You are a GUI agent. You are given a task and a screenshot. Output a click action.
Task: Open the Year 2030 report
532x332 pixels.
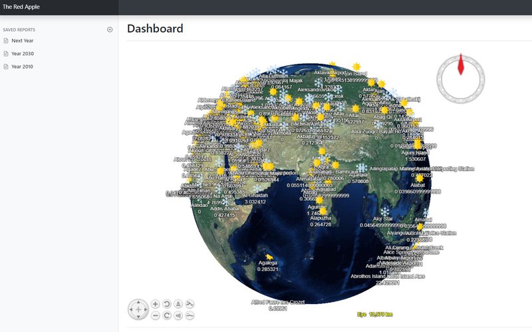23,53
